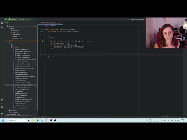Open the Version control dropdown
187x140 pixels.
[x=25, y=19]
